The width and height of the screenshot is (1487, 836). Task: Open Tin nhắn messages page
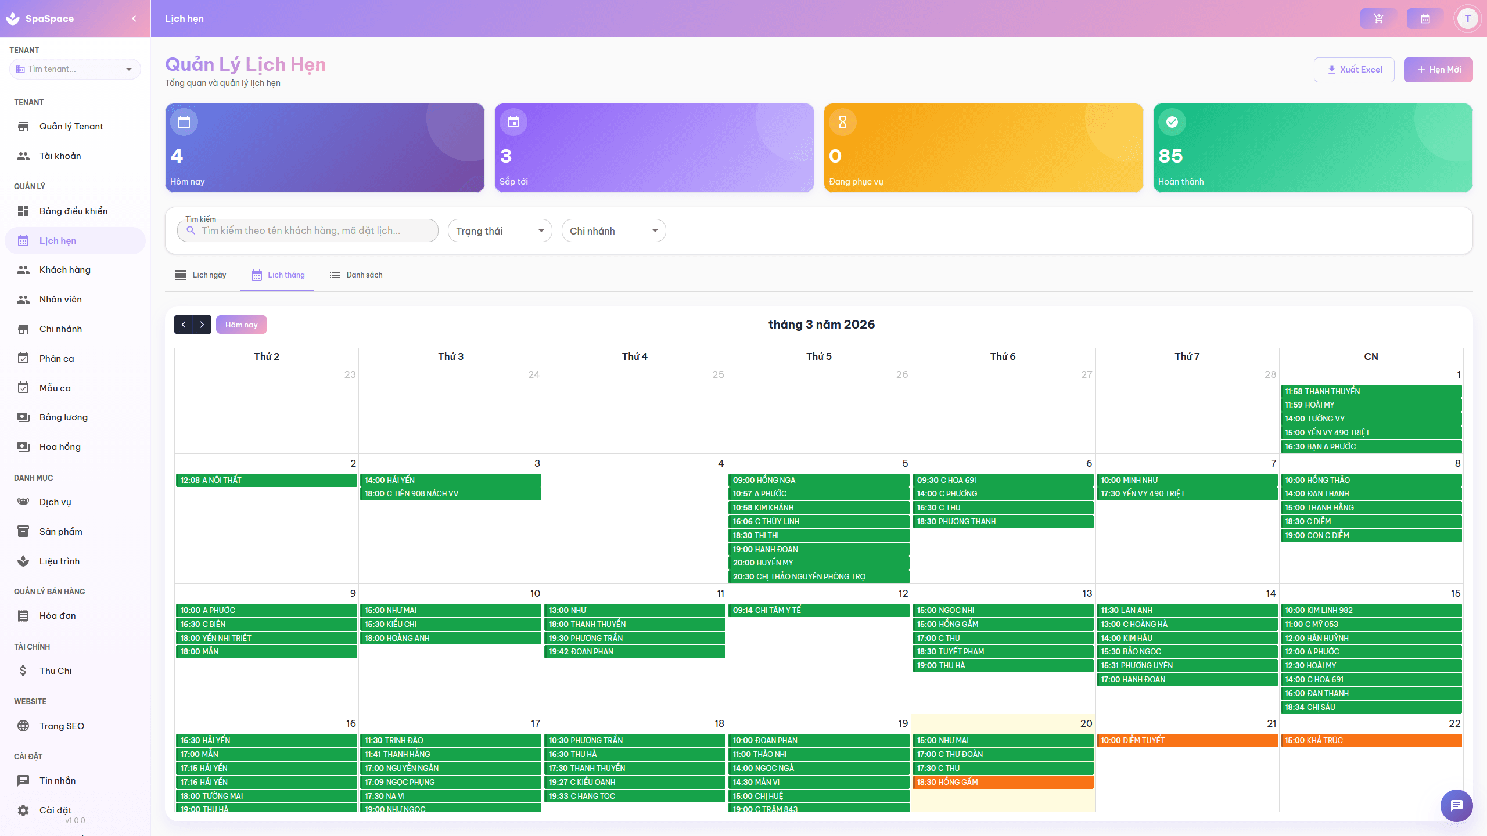57,780
